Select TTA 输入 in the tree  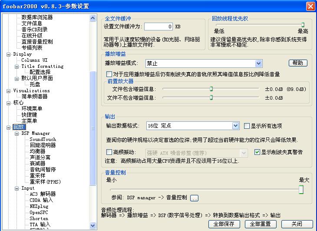coord(40,224)
